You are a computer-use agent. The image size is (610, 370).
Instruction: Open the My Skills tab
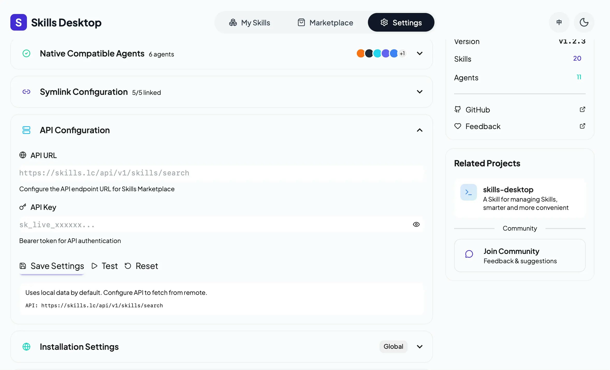tap(249, 23)
